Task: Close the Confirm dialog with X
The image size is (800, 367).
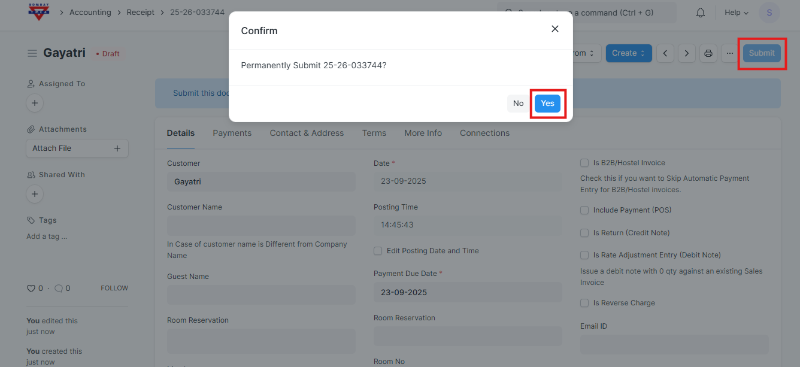Action: click(554, 29)
